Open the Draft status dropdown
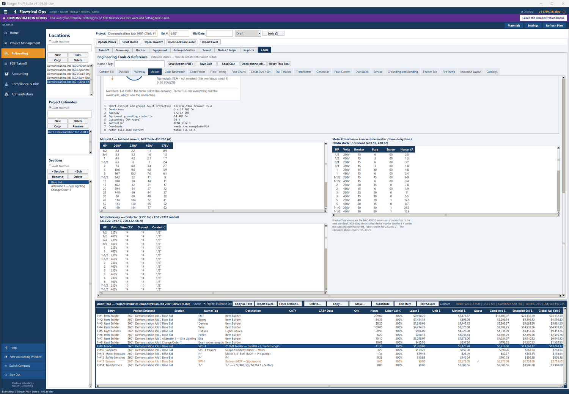 point(259,33)
